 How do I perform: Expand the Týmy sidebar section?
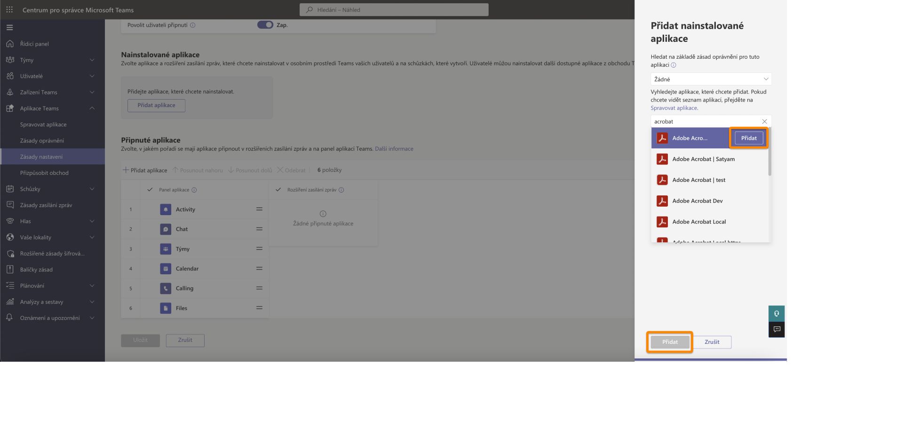pyautogui.click(x=92, y=60)
